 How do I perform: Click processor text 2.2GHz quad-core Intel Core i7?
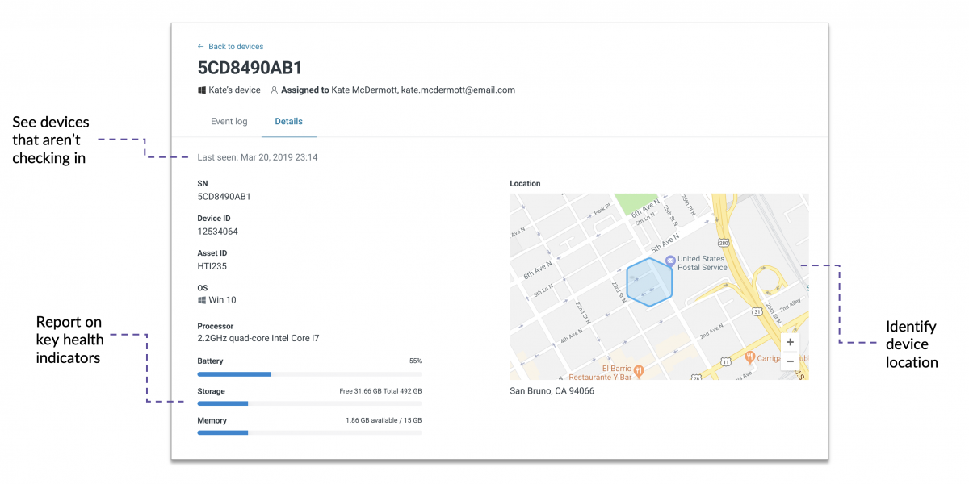coord(258,338)
